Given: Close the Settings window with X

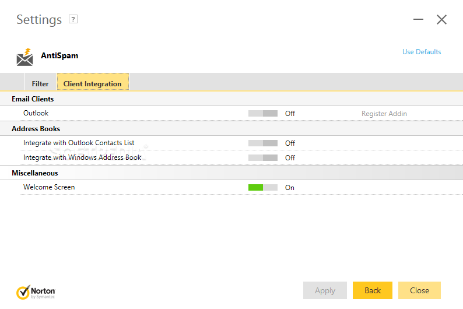Looking at the screenshot, I should tap(441, 19).
